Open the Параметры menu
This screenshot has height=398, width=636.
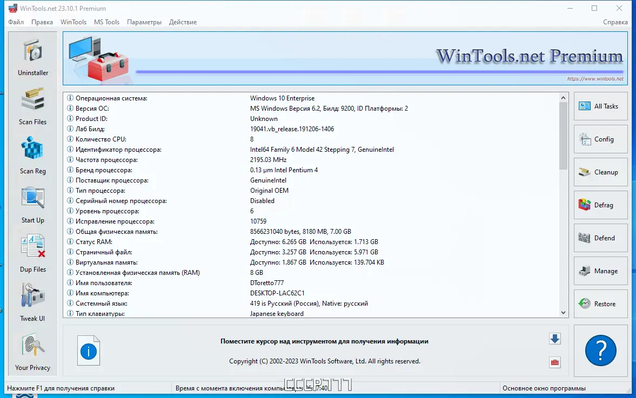click(x=144, y=22)
